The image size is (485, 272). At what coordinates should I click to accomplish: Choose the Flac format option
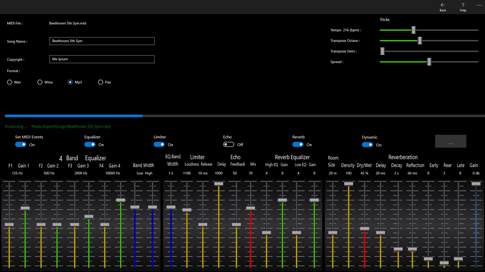(x=101, y=82)
